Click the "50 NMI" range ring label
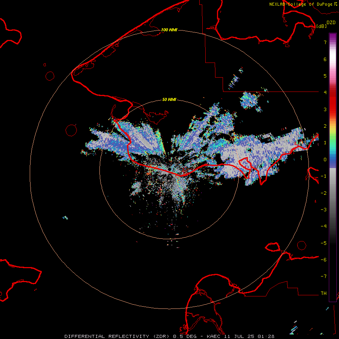The height and width of the screenshot is (339, 339). [x=169, y=100]
